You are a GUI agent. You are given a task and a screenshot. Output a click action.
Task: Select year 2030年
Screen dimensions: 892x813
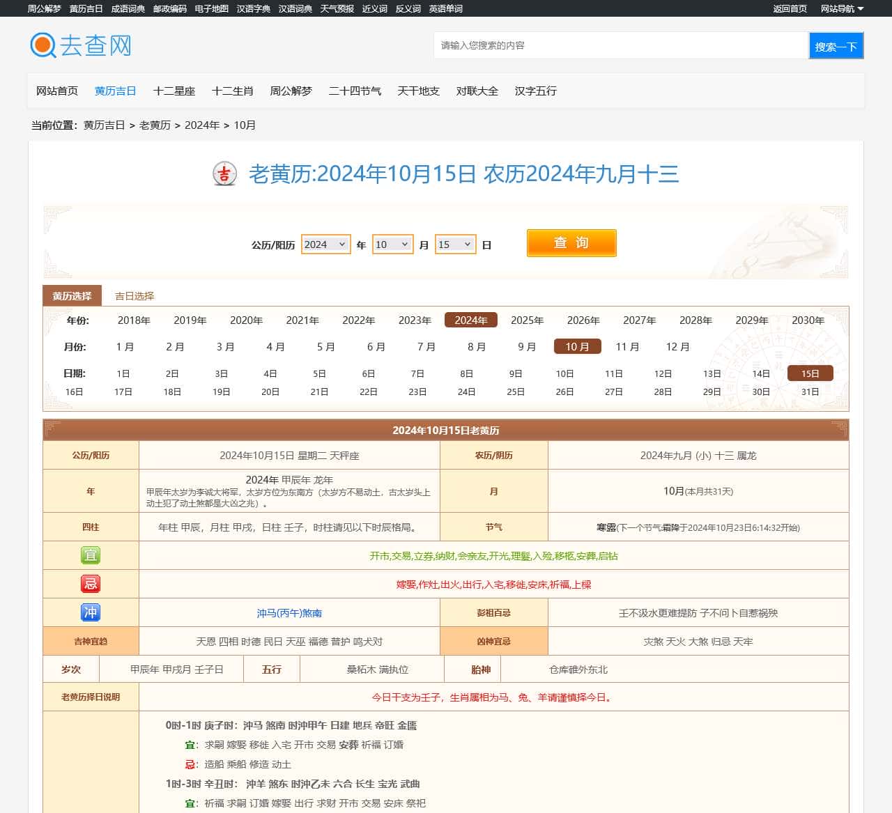coord(808,320)
